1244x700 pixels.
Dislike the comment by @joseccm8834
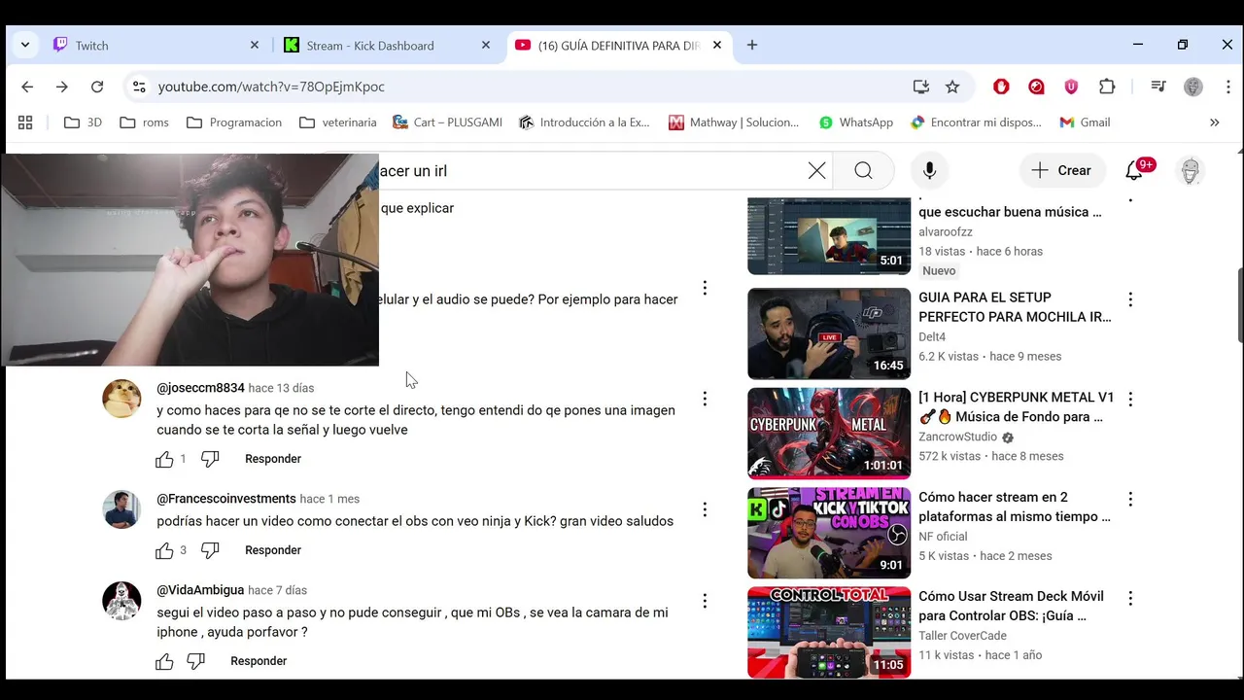tap(210, 459)
